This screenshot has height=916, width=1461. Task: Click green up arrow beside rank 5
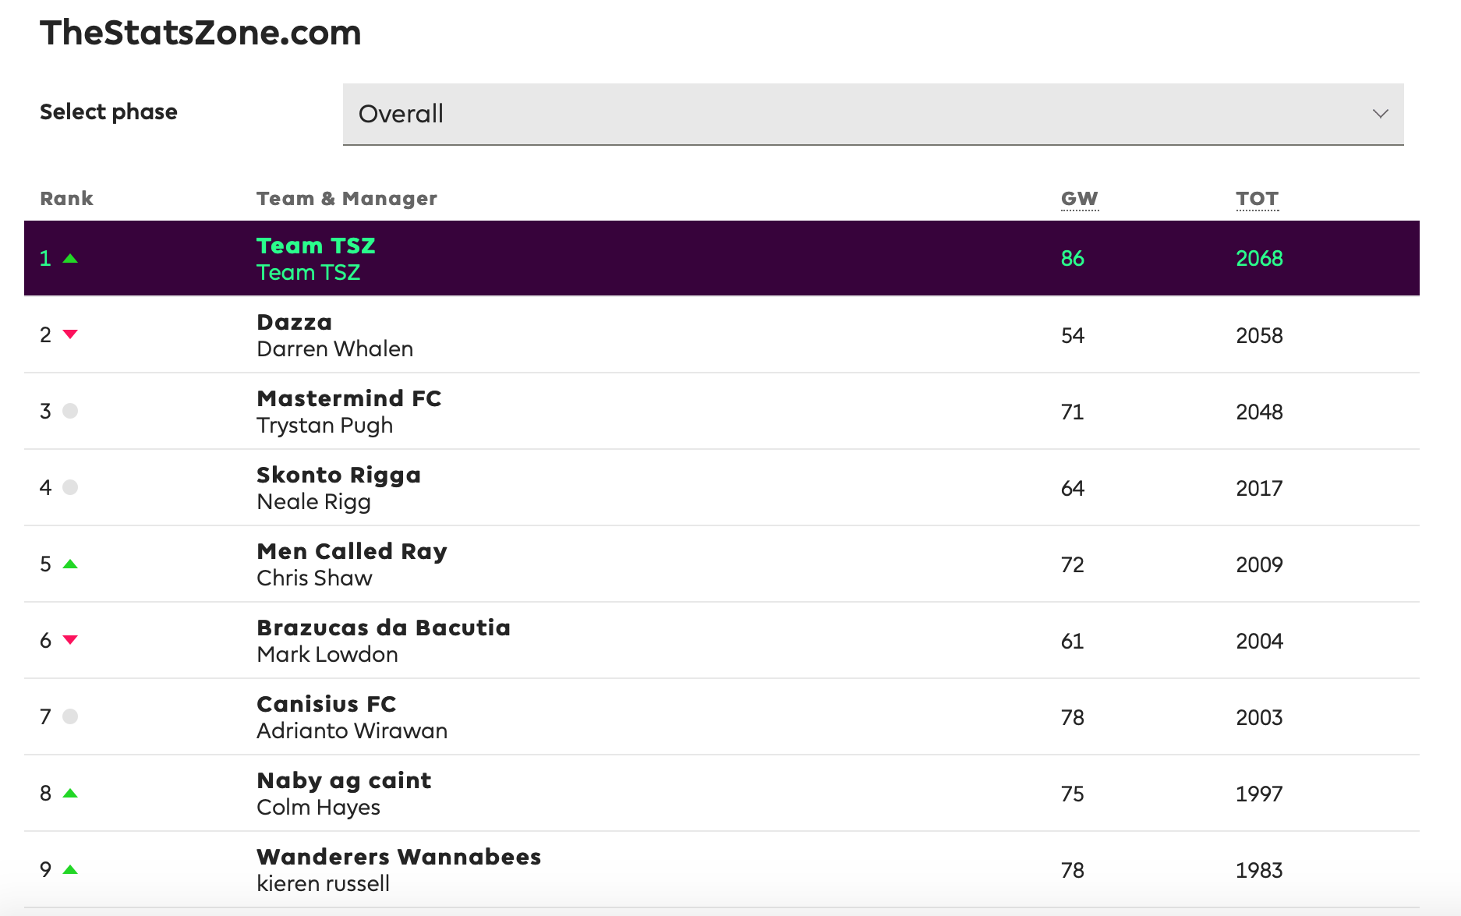[x=70, y=564]
